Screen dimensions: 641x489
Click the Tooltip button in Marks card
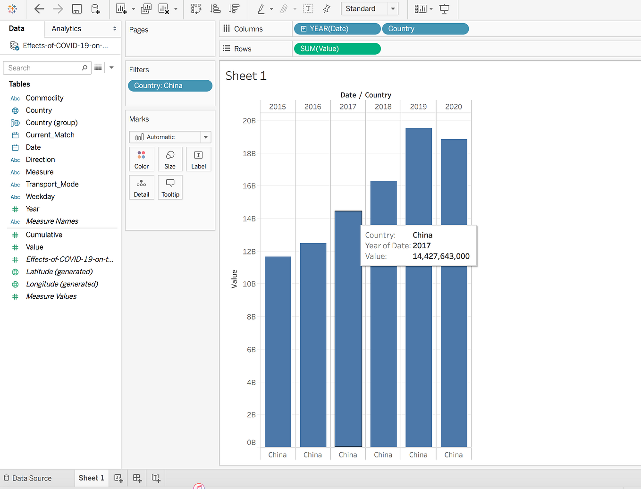coord(170,187)
